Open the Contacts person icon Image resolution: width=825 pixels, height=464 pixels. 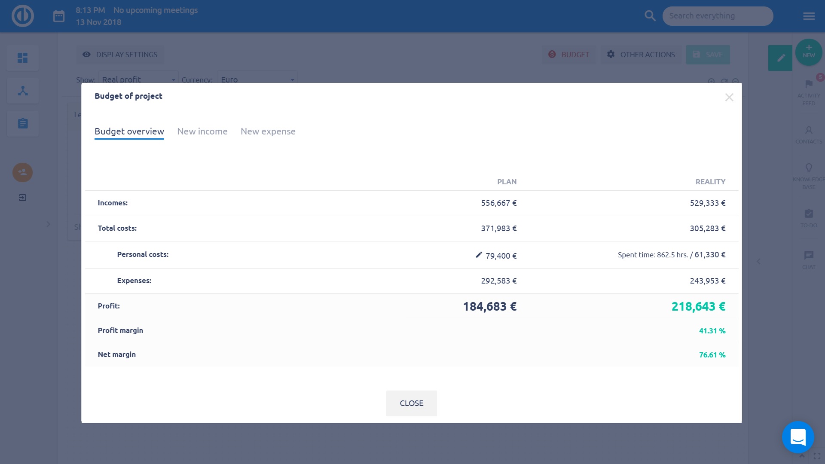point(809,130)
